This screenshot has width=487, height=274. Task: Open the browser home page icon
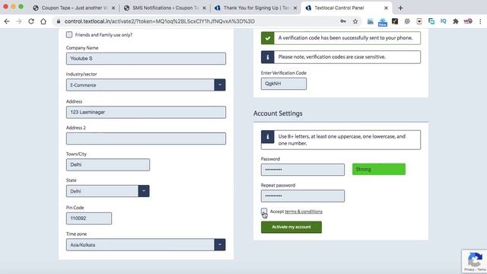coord(43,21)
